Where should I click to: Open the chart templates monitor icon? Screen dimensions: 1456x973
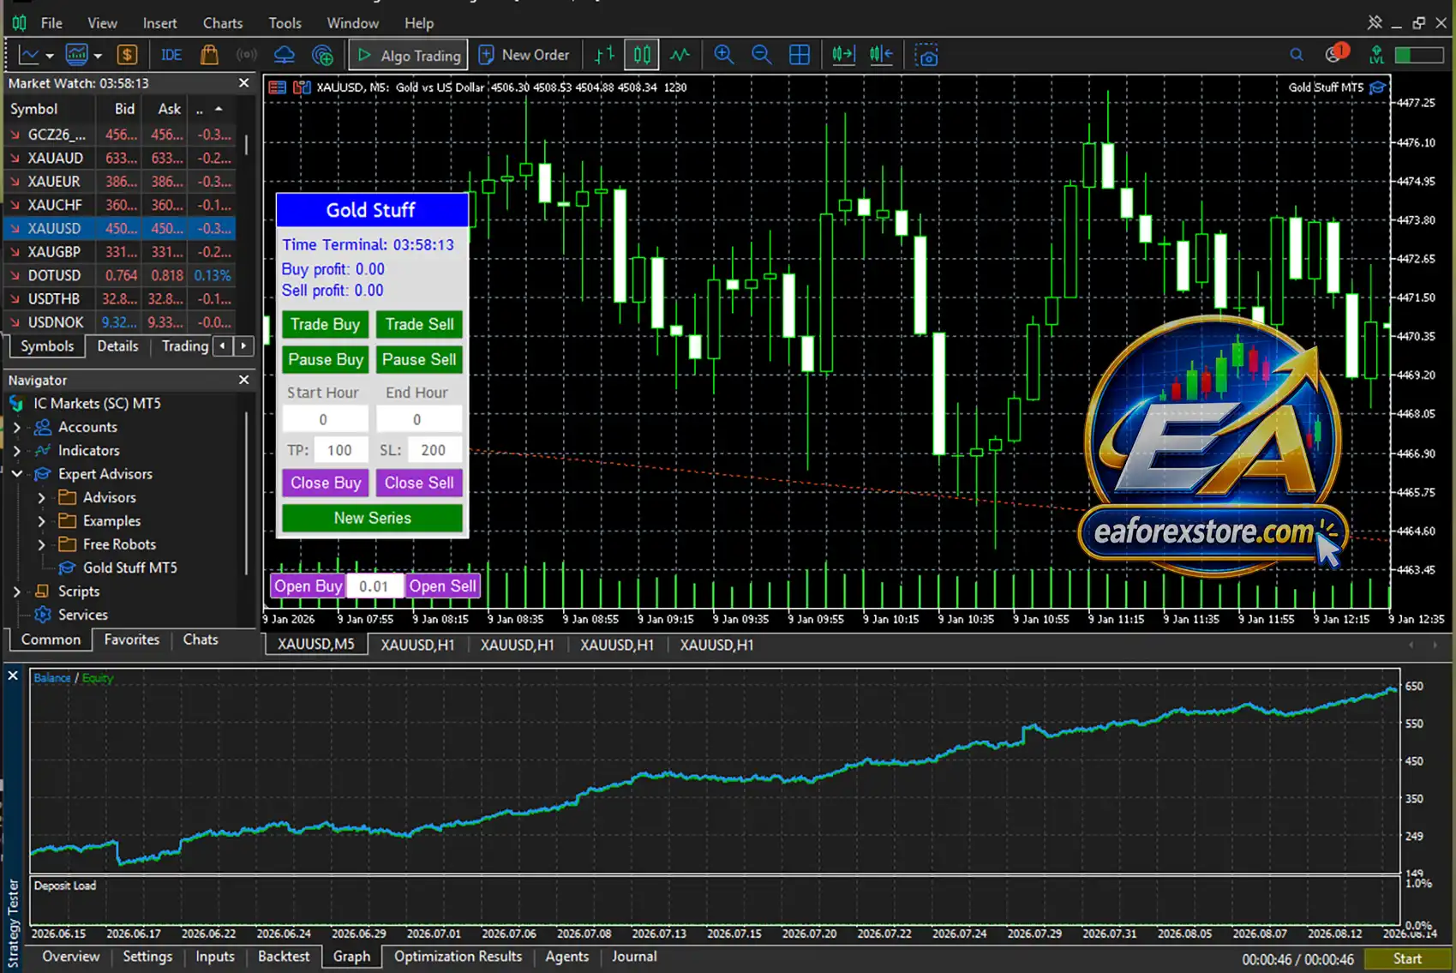pyautogui.click(x=76, y=56)
